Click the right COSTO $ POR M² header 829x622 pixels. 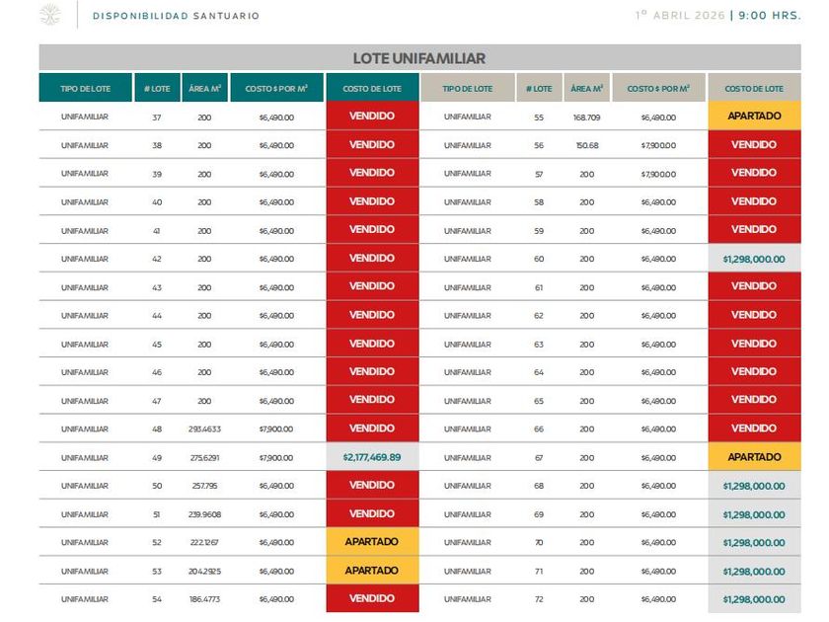tap(658, 88)
